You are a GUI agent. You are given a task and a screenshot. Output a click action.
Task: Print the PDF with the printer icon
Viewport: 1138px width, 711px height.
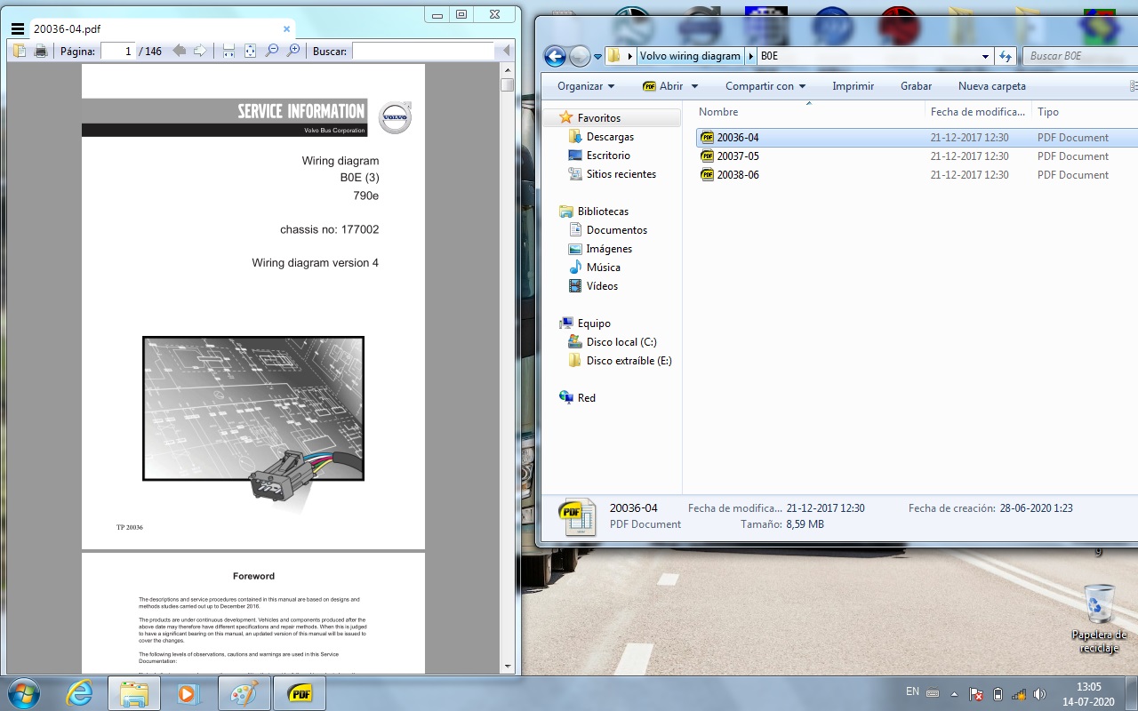pyautogui.click(x=40, y=52)
